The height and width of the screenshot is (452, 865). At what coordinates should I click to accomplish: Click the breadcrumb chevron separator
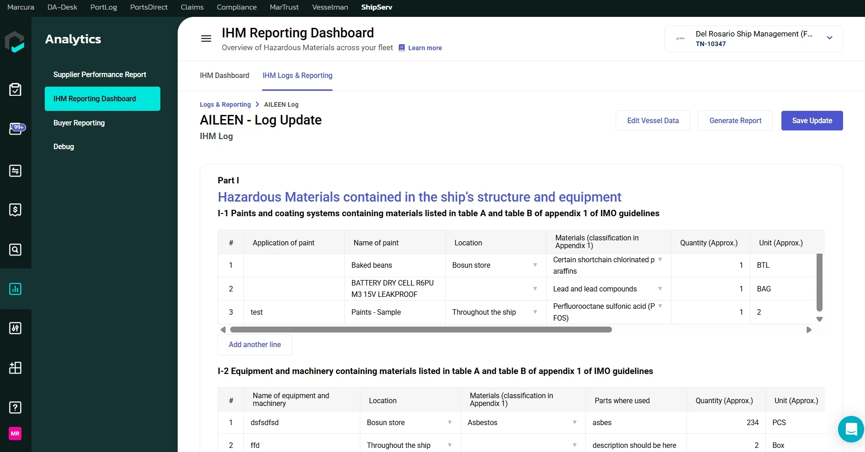[257, 104]
